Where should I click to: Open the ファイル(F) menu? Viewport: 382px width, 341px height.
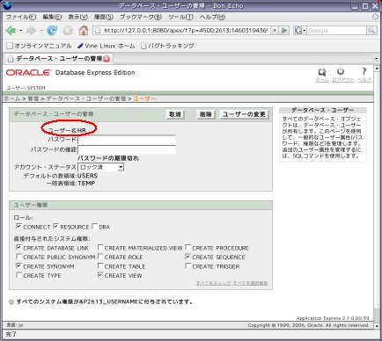(21, 17)
